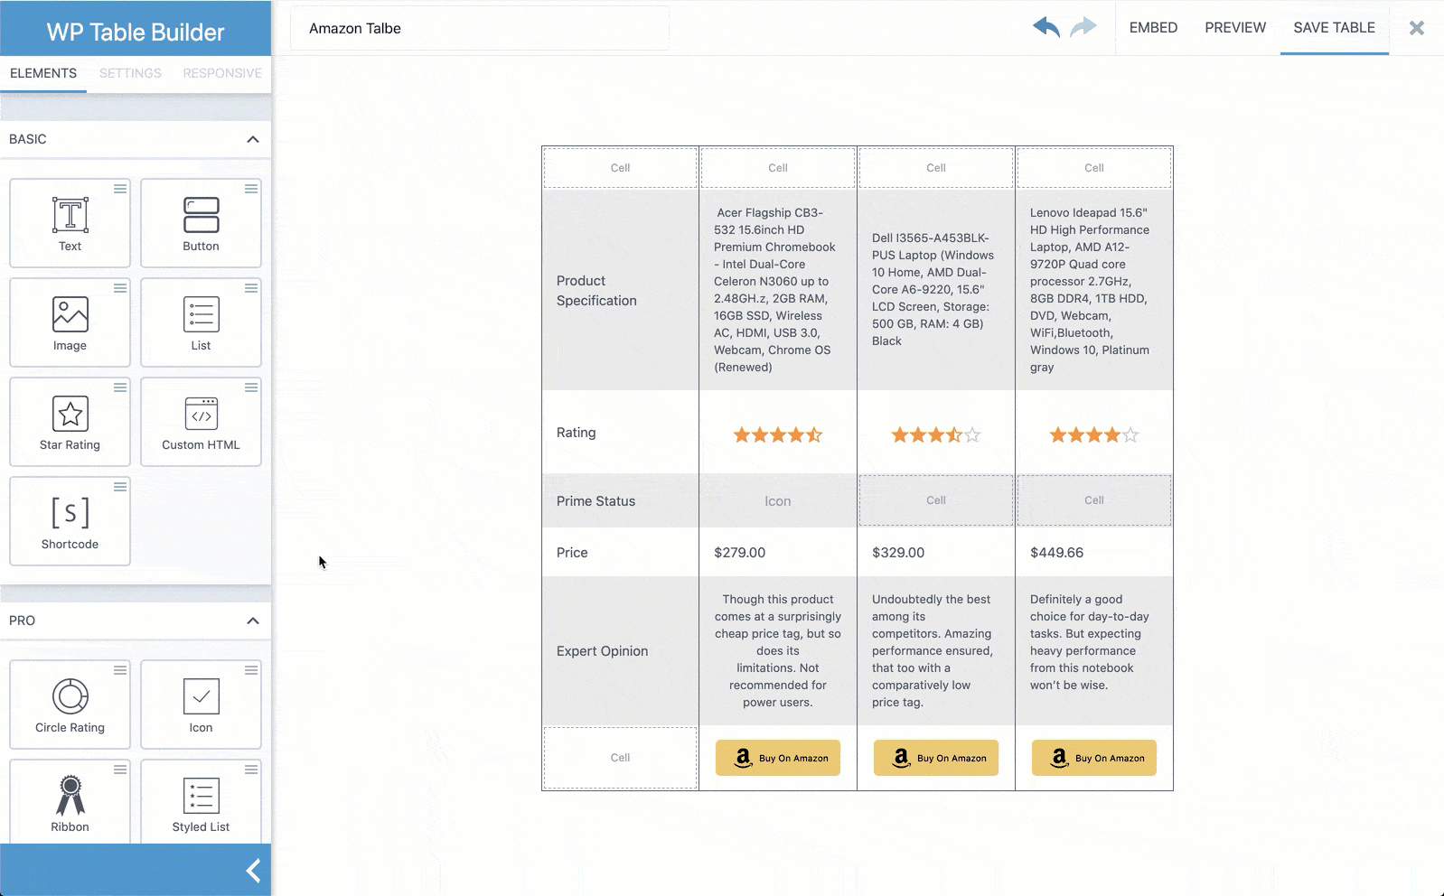Click the $449.66 price

1056,553
